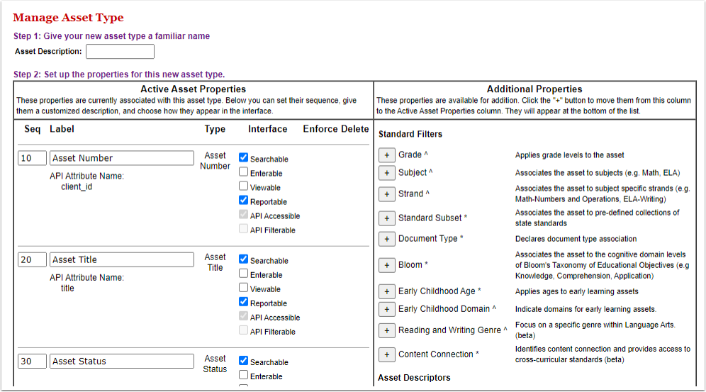This screenshot has width=706, height=392.
Task: Click sequence field containing 30
Action: point(32,361)
